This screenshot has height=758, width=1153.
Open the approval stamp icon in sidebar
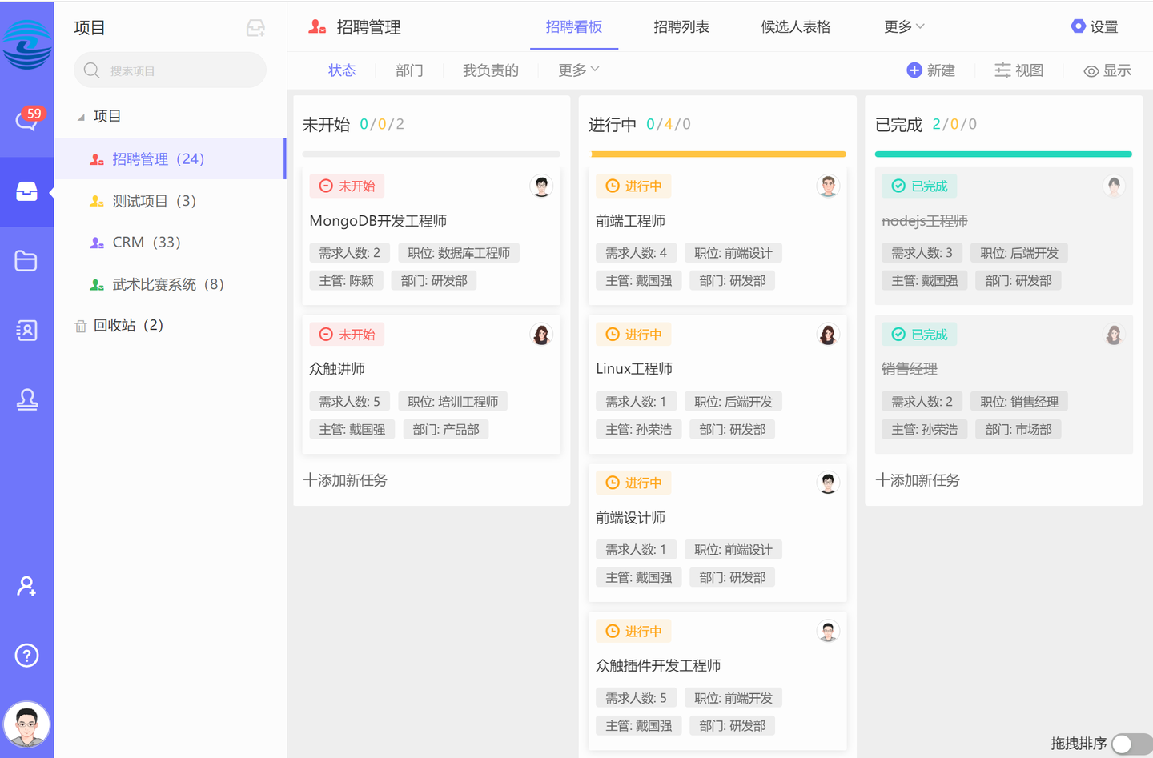coord(26,400)
